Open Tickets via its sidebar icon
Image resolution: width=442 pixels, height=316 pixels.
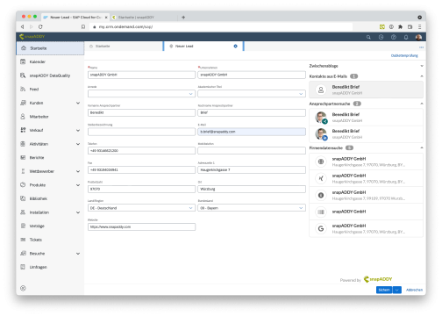click(x=23, y=240)
